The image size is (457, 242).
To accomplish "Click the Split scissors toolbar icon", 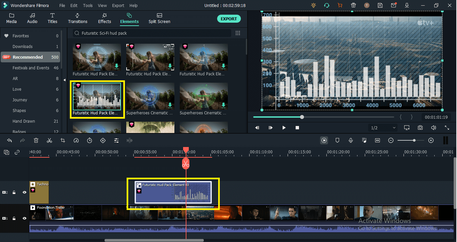I will click(49, 140).
